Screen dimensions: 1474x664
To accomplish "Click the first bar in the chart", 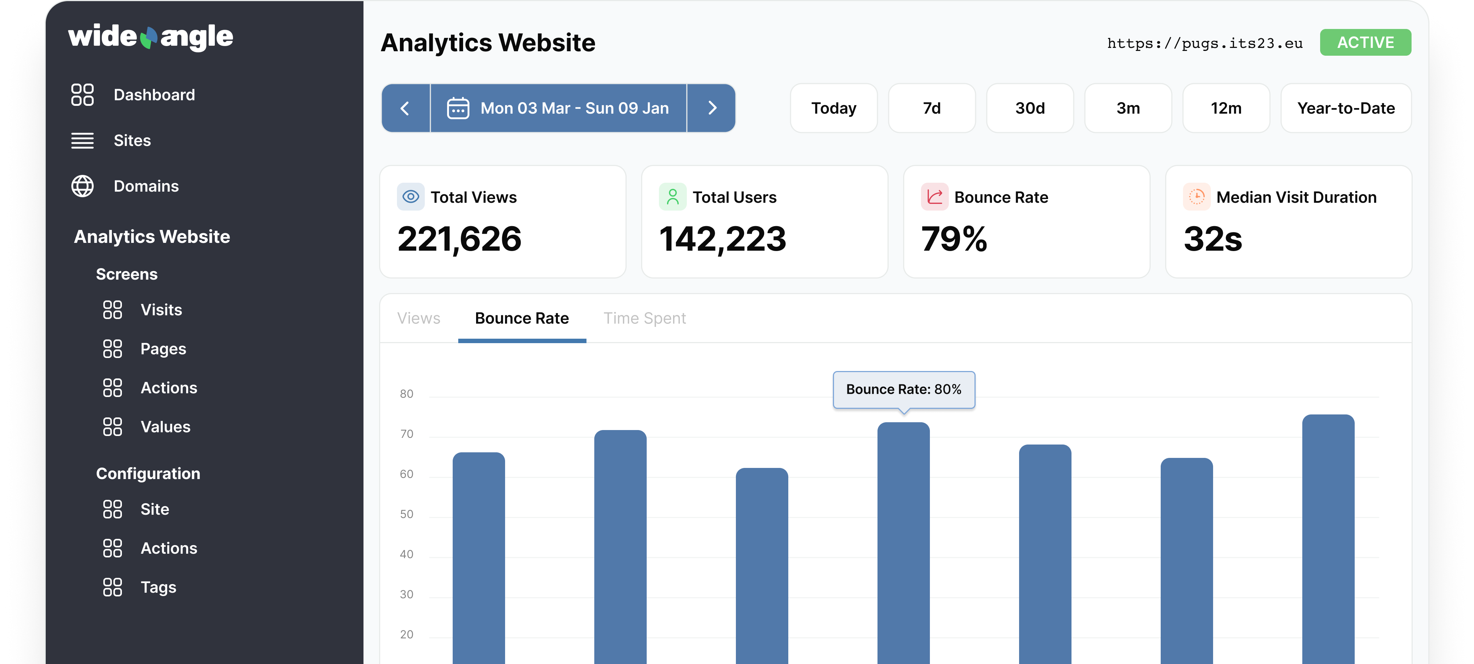I will click(479, 558).
